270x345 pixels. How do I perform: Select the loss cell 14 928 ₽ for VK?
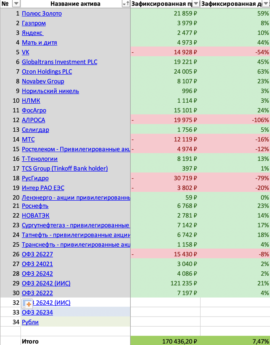[x=165, y=52]
